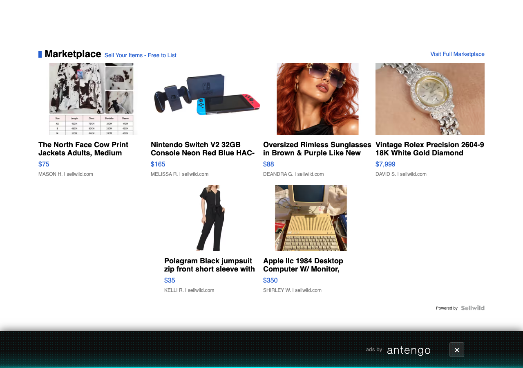
Task: View the Apple IIc computer photo
Action: click(x=311, y=218)
